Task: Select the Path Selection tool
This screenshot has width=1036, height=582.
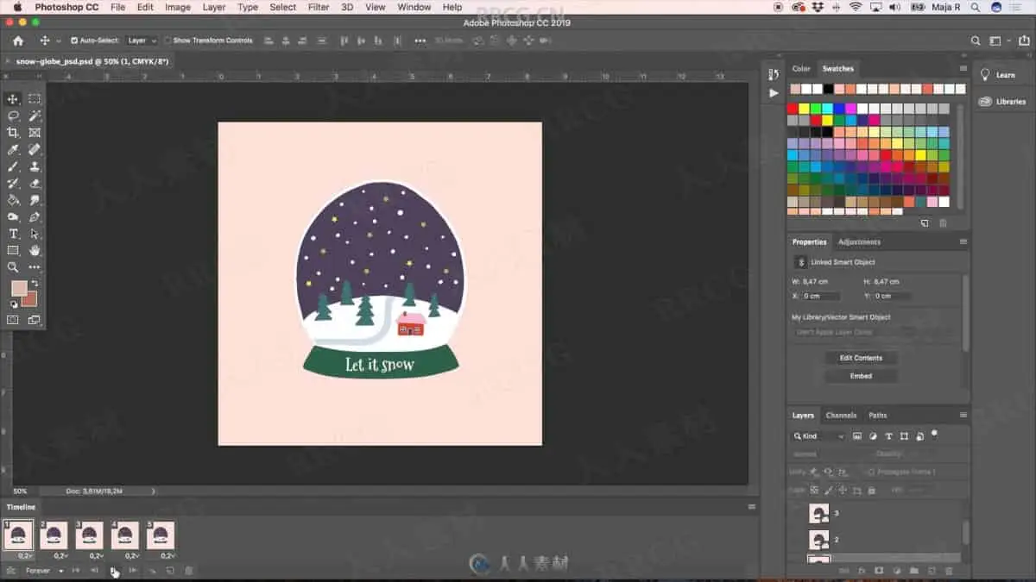Action: coord(35,234)
